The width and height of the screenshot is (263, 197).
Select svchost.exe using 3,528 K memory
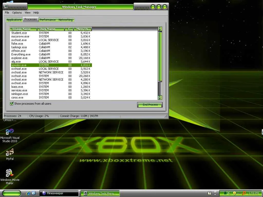pyautogui.click(x=51, y=72)
